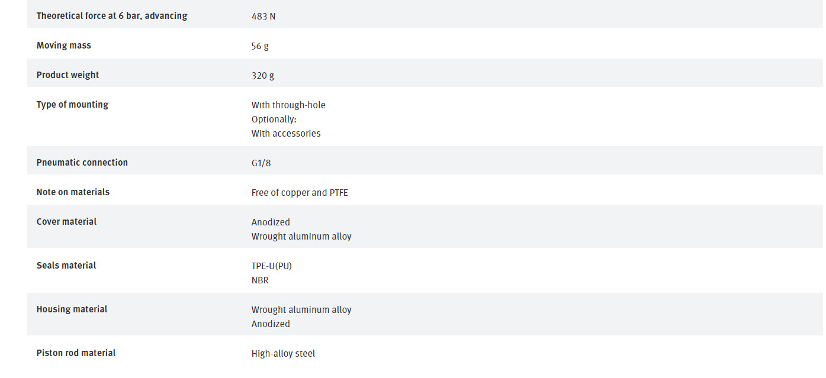Click the 'With through-hole' text
The height and width of the screenshot is (378, 826).
pyautogui.click(x=288, y=105)
